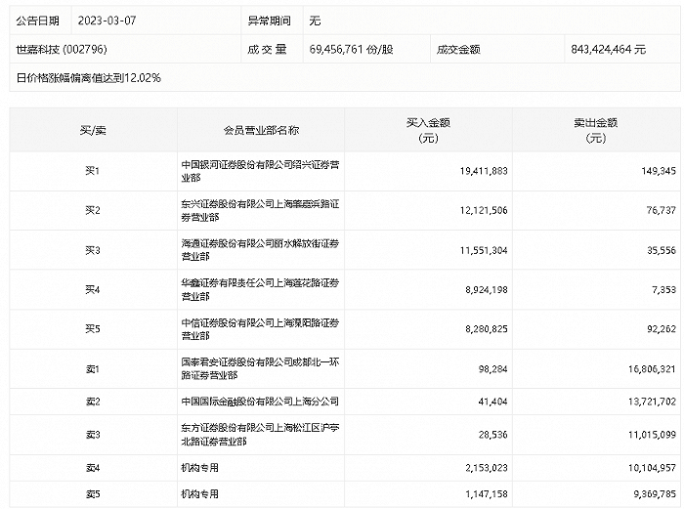This screenshot has width=684, height=509.
Task: Select the 卖5 row label
Action: point(93,494)
